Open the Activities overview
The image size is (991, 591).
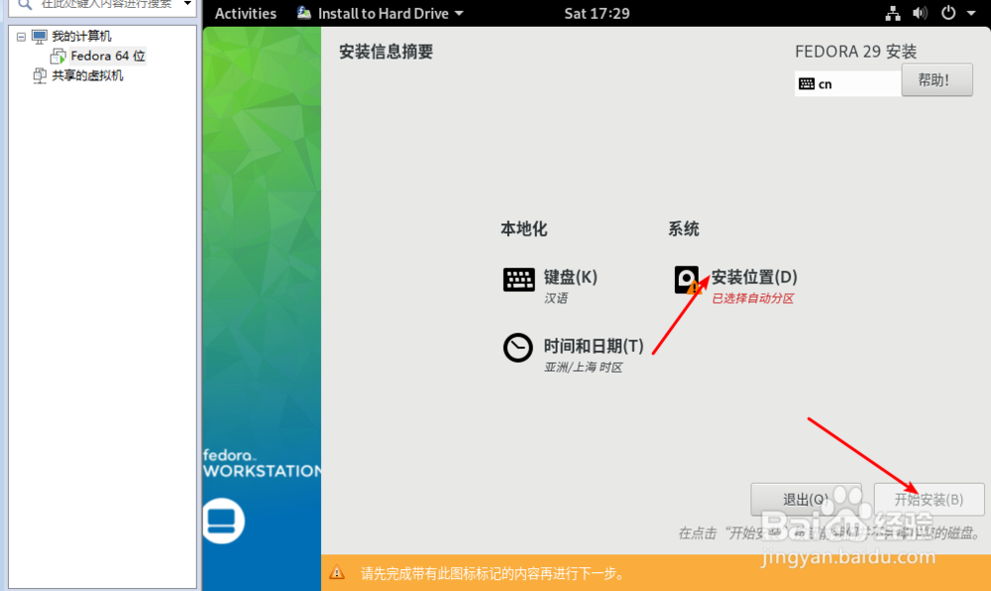(x=245, y=13)
